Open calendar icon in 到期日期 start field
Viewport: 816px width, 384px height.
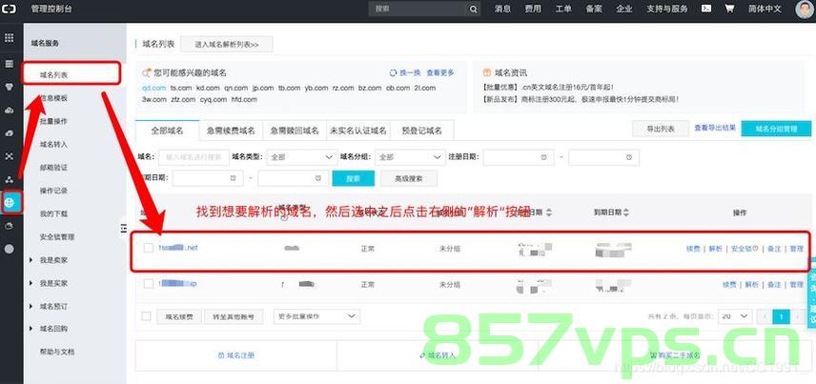234,178
